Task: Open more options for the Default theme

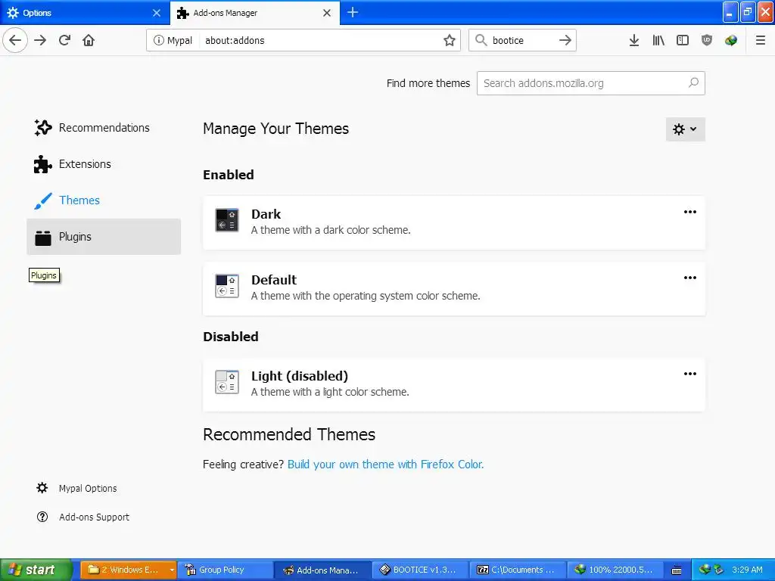Action: click(690, 278)
